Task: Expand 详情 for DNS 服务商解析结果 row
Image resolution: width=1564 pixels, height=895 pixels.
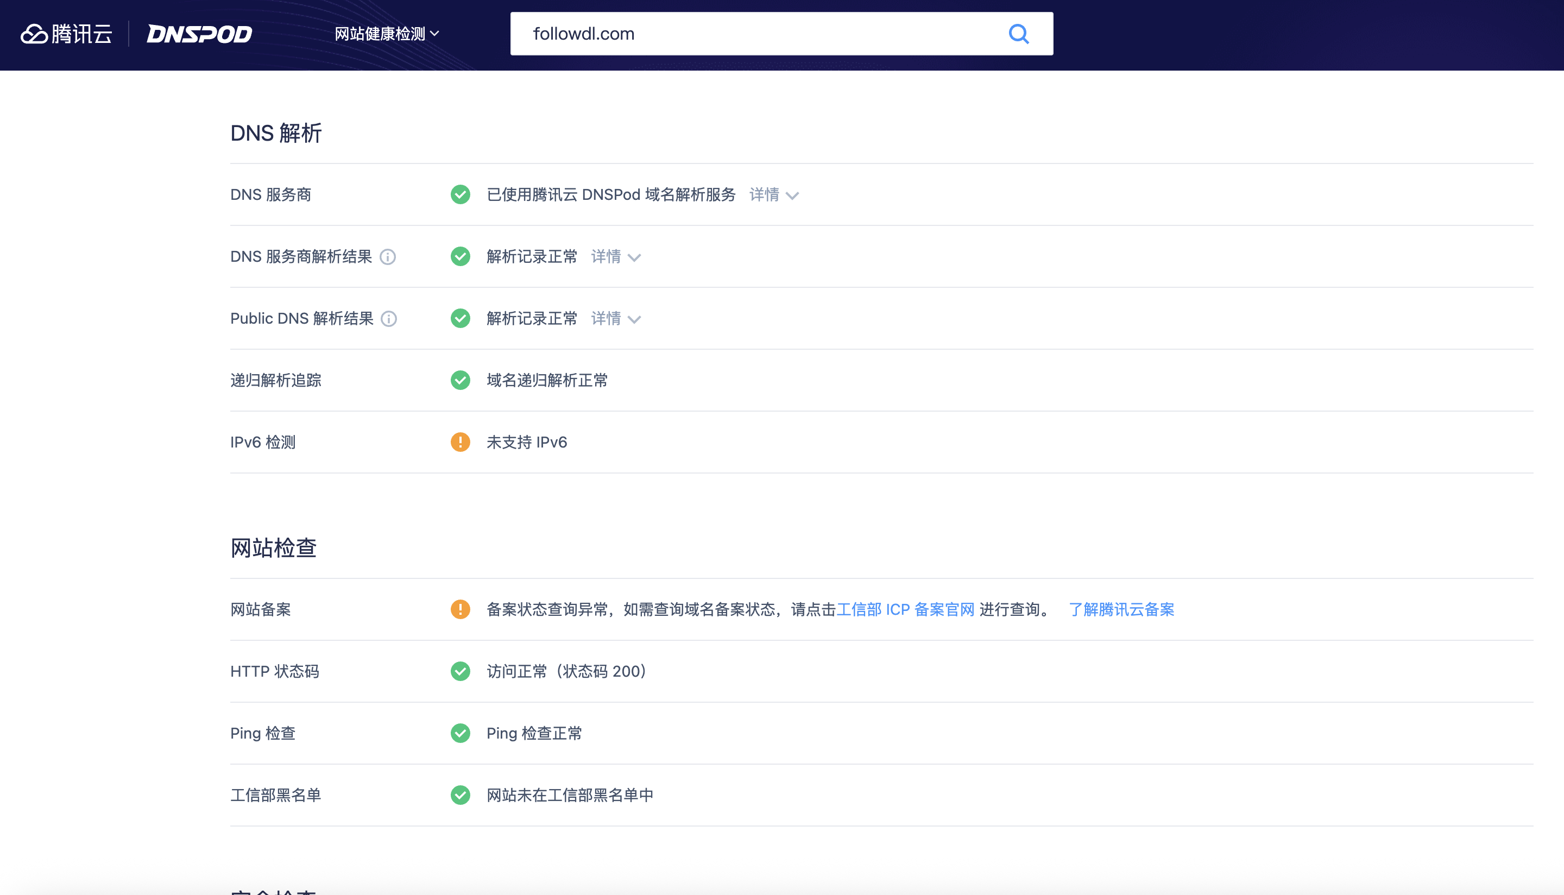Action: tap(616, 257)
